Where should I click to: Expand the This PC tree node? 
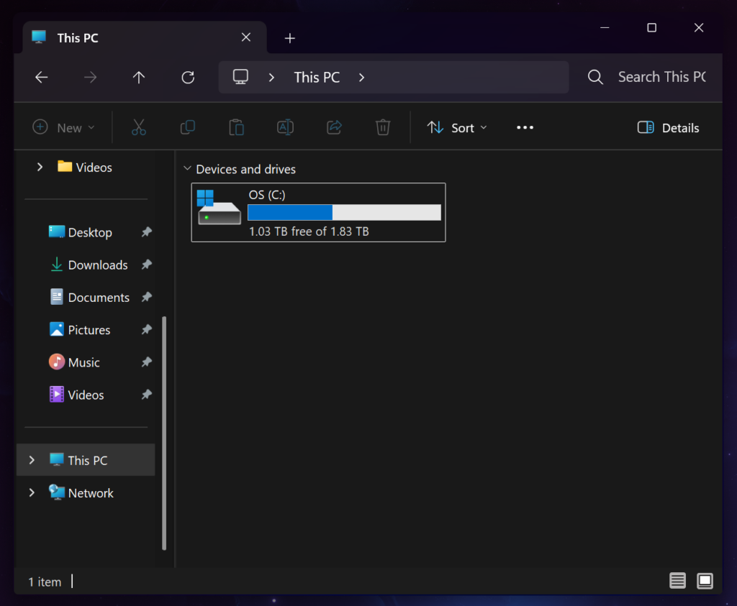pyautogui.click(x=32, y=460)
